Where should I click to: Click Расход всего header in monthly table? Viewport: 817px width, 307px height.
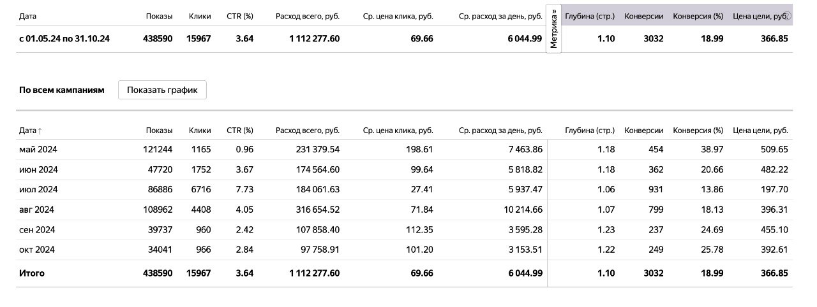point(308,131)
